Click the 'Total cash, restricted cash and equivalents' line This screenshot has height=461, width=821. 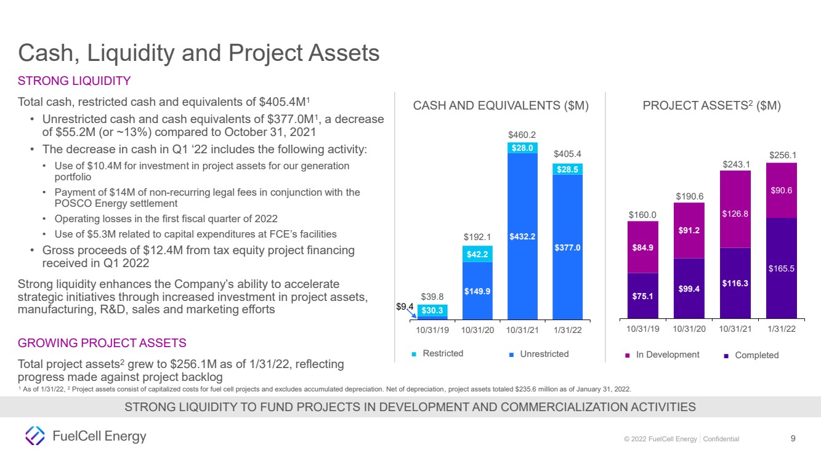[x=163, y=102]
